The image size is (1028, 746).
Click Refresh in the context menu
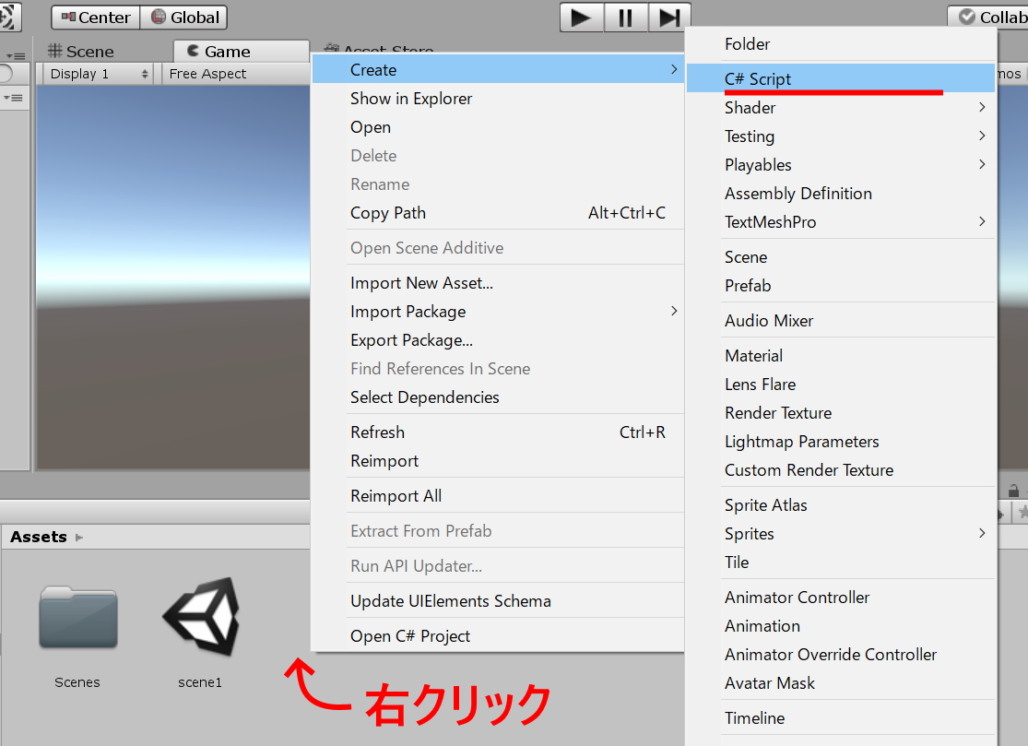pyautogui.click(x=497, y=432)
